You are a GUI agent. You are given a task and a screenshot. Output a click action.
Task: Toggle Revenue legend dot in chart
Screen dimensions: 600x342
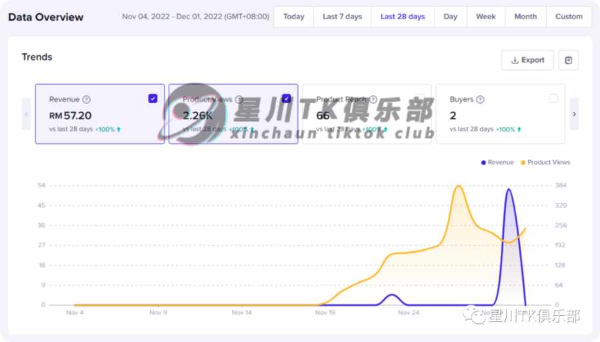pos(483,163)
